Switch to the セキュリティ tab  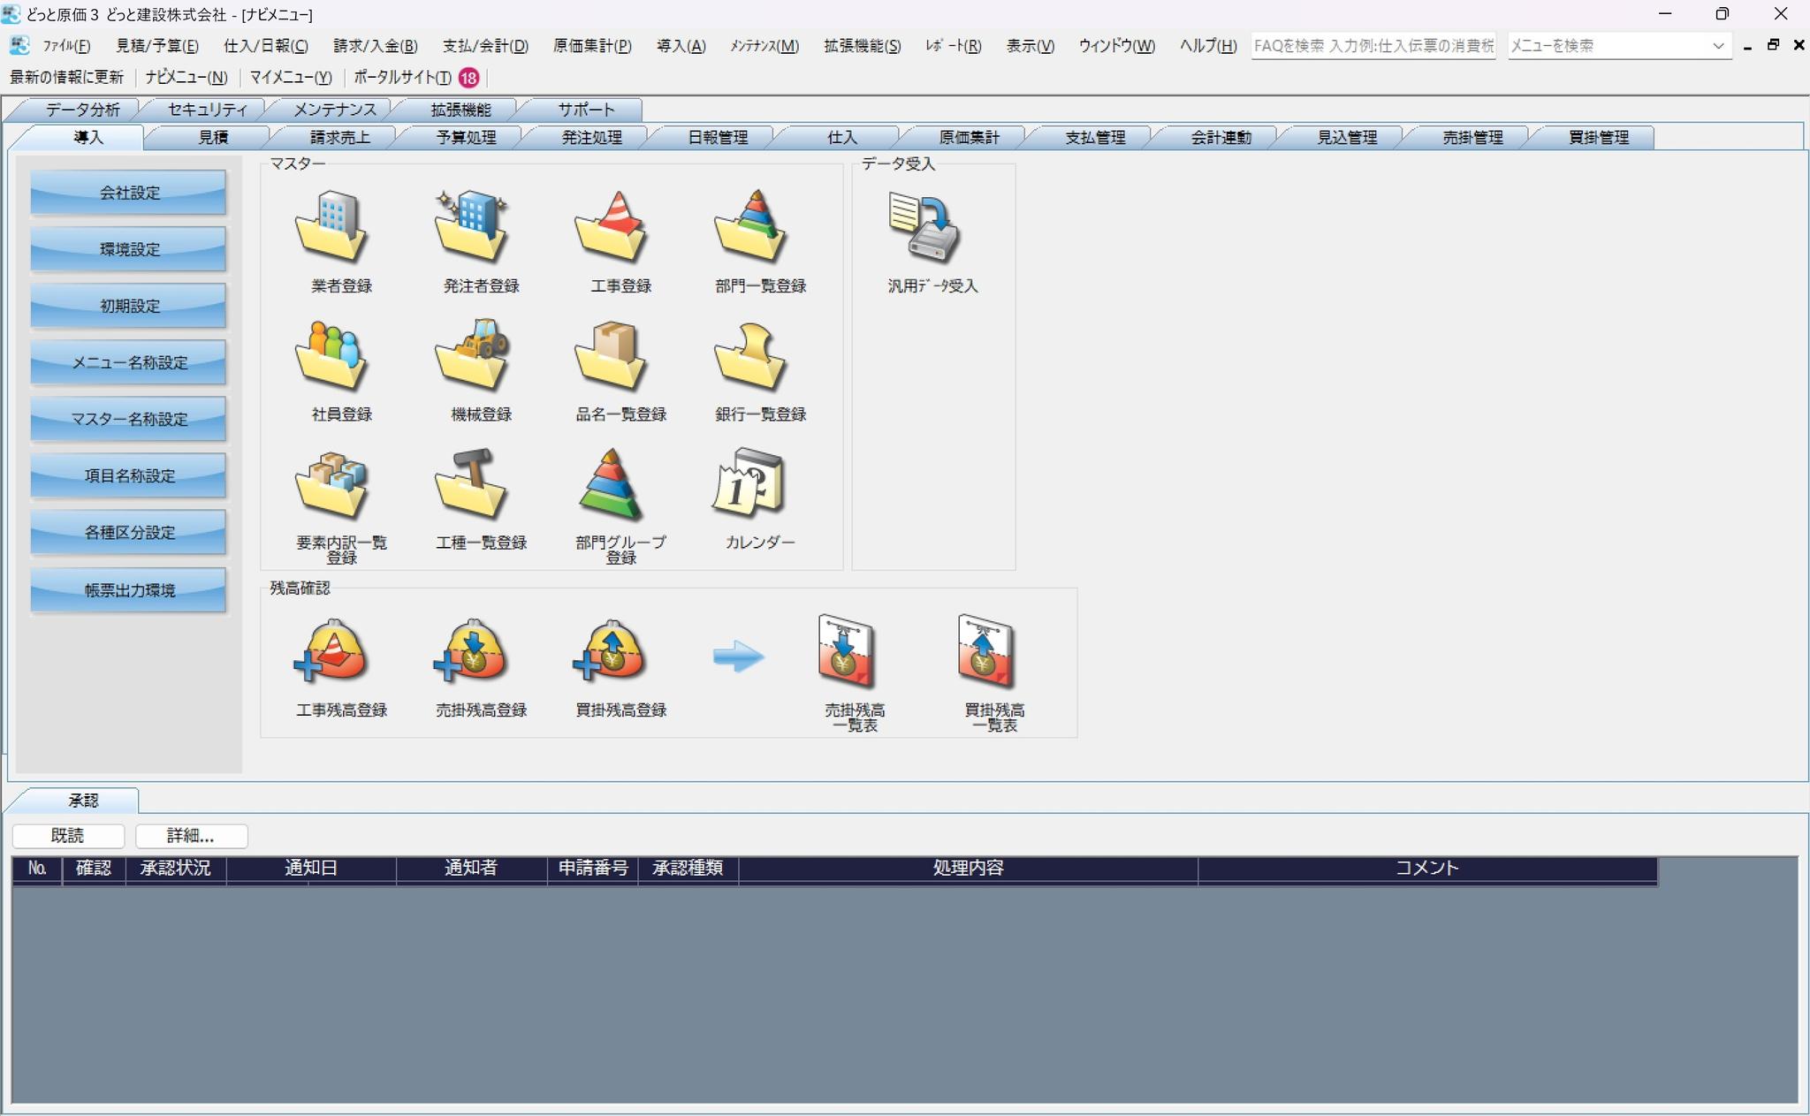208,110
